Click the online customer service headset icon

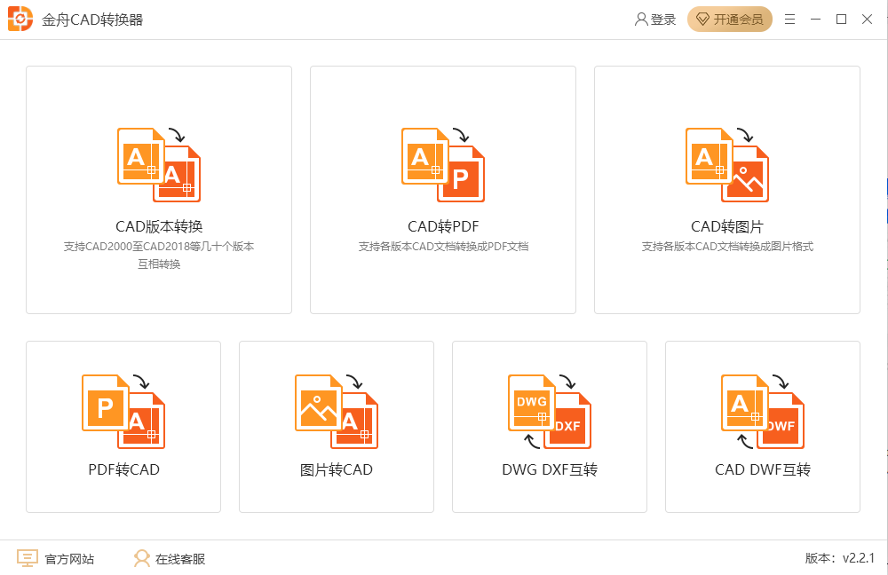tap(140, 558)
